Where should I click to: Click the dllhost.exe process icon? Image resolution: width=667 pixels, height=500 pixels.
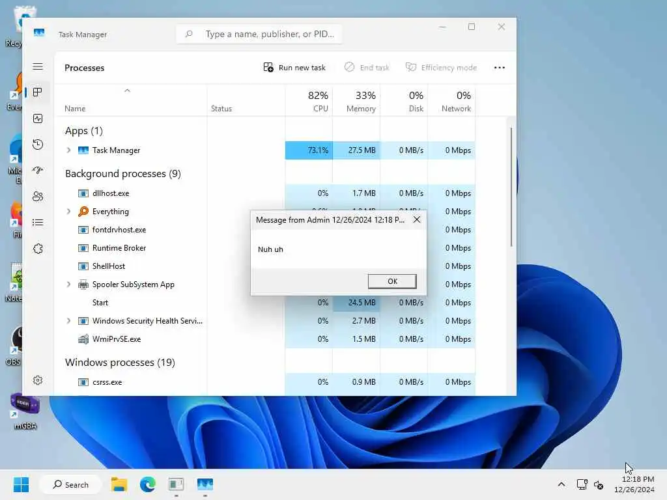tap(83, 193)
